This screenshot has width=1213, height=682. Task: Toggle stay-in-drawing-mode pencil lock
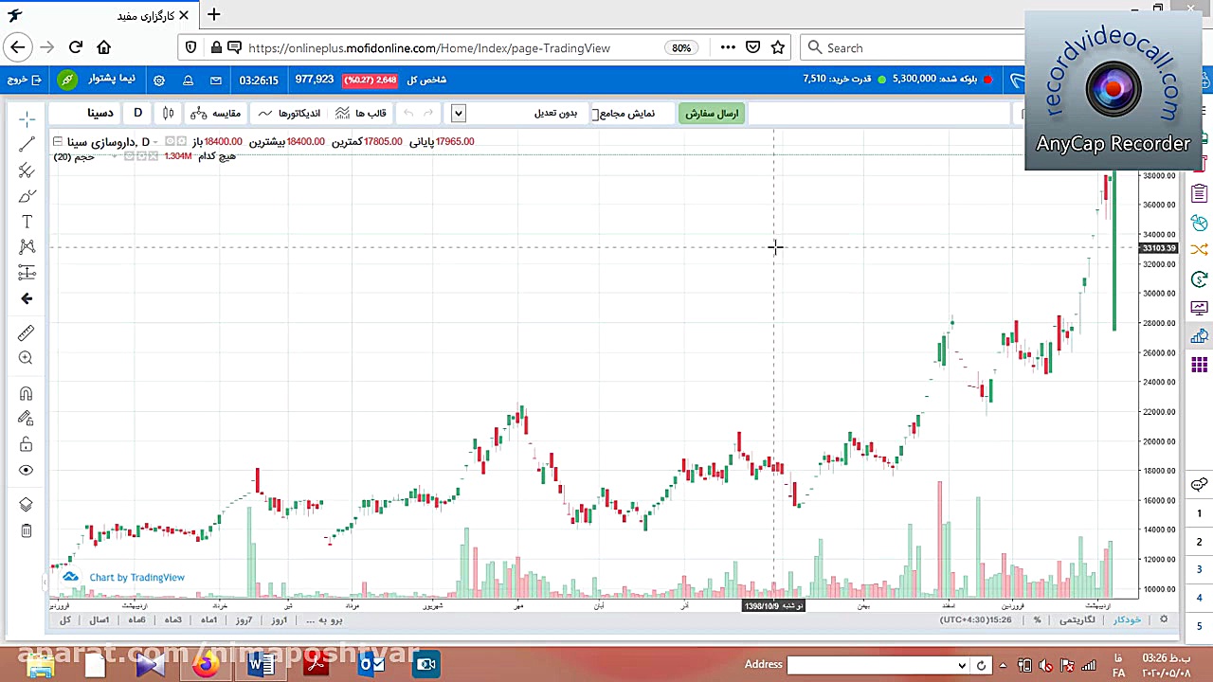(x=27, y=419)
